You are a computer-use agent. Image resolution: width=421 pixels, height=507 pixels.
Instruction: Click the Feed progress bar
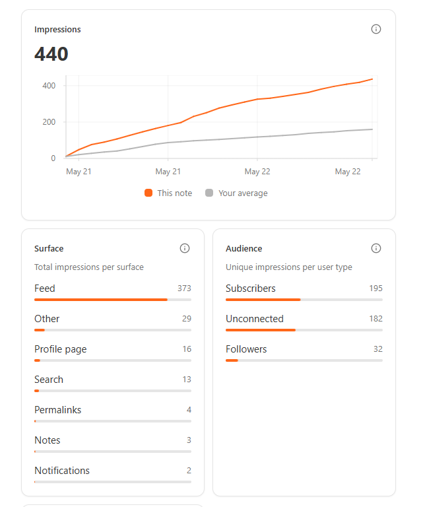(x=113, y=300)
